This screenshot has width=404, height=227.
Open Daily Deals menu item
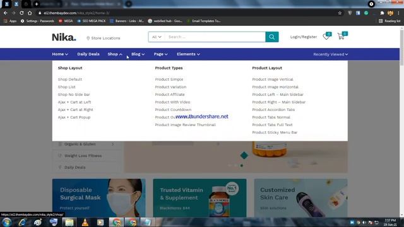[88, 54]
